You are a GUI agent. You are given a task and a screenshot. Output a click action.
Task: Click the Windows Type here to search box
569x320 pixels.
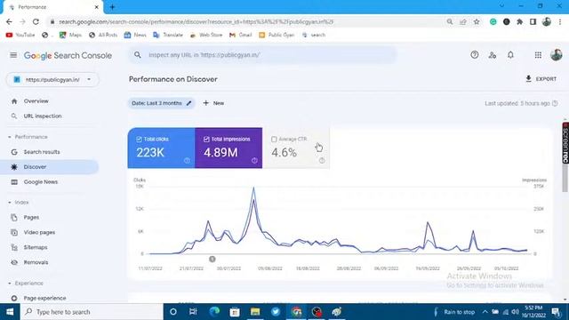pyautogui.click(x=92, y=312)
